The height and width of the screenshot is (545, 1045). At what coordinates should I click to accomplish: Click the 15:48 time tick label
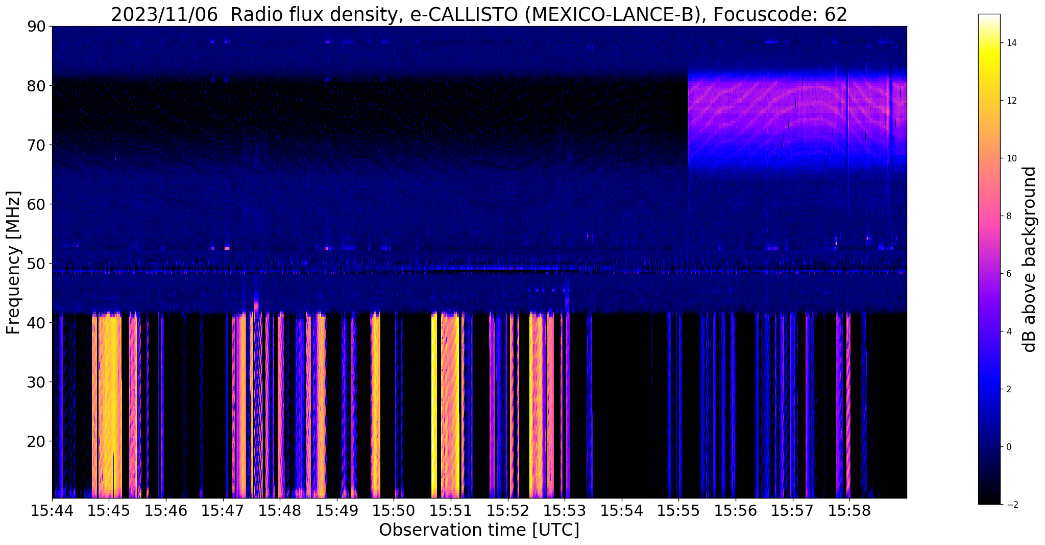coord(280,510)
